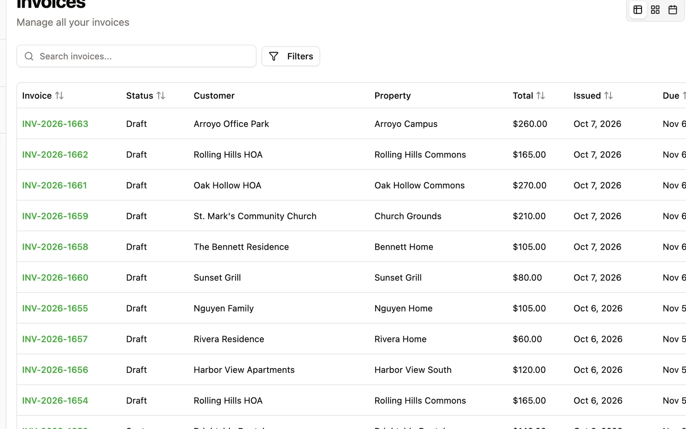Select customer The Bennett Residence
Screen dimensions: 686x429
coord(241,247)
